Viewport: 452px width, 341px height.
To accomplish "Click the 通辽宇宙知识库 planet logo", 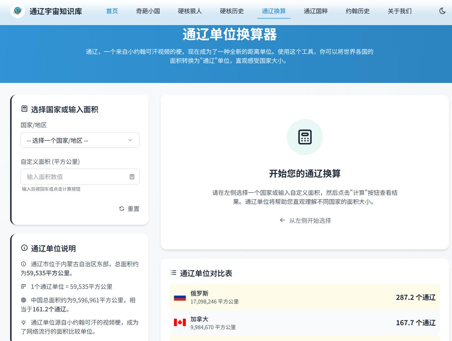I will tap(17, 11).
